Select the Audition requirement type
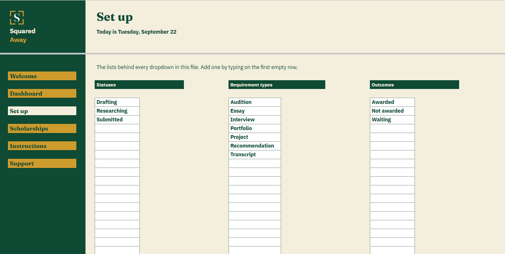This screenshot has width=505, height=254. coord(255,102)
